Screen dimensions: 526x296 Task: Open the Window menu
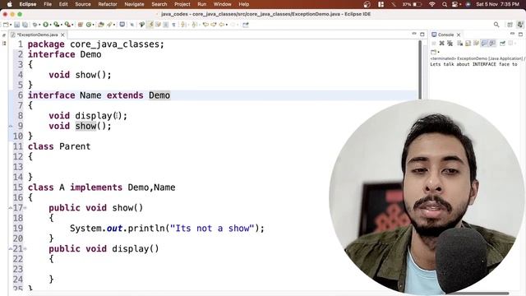(x=223, y=4)
